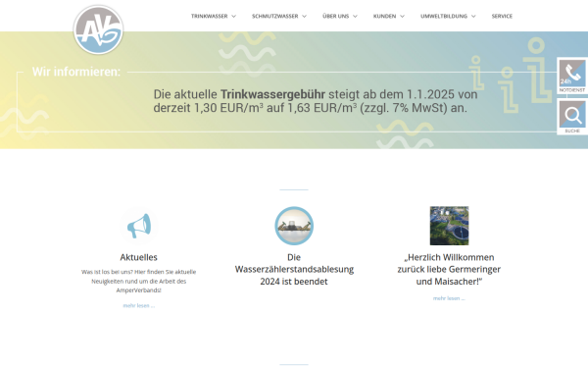Image resolution: width=588 pixels, height=368 pixels.
Task: Open the aerial treatment plant thumbnail
Action: tap(449, 226)
